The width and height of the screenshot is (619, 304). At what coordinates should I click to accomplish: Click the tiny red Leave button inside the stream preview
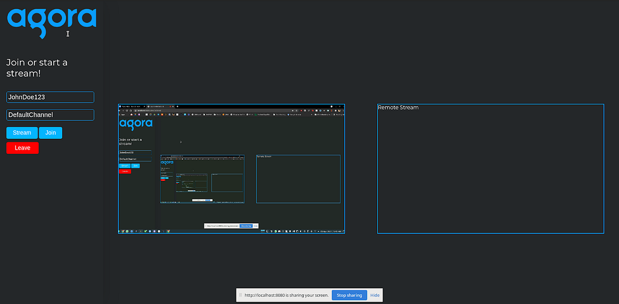125,171
